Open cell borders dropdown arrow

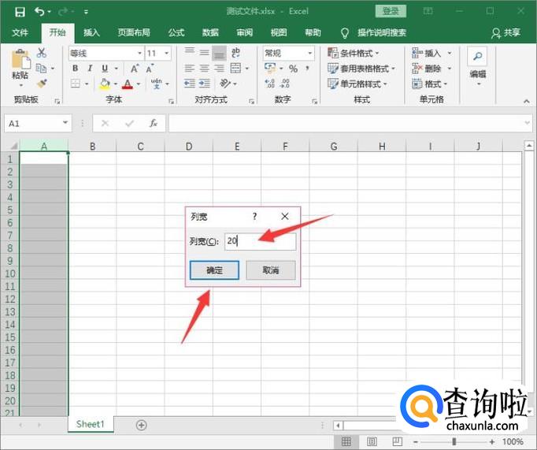(87, 84)
